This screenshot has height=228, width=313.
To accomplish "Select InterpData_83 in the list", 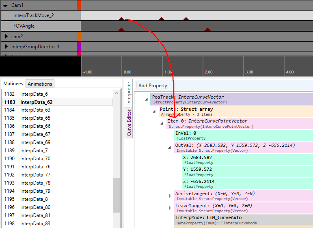I will pos(58,224).
